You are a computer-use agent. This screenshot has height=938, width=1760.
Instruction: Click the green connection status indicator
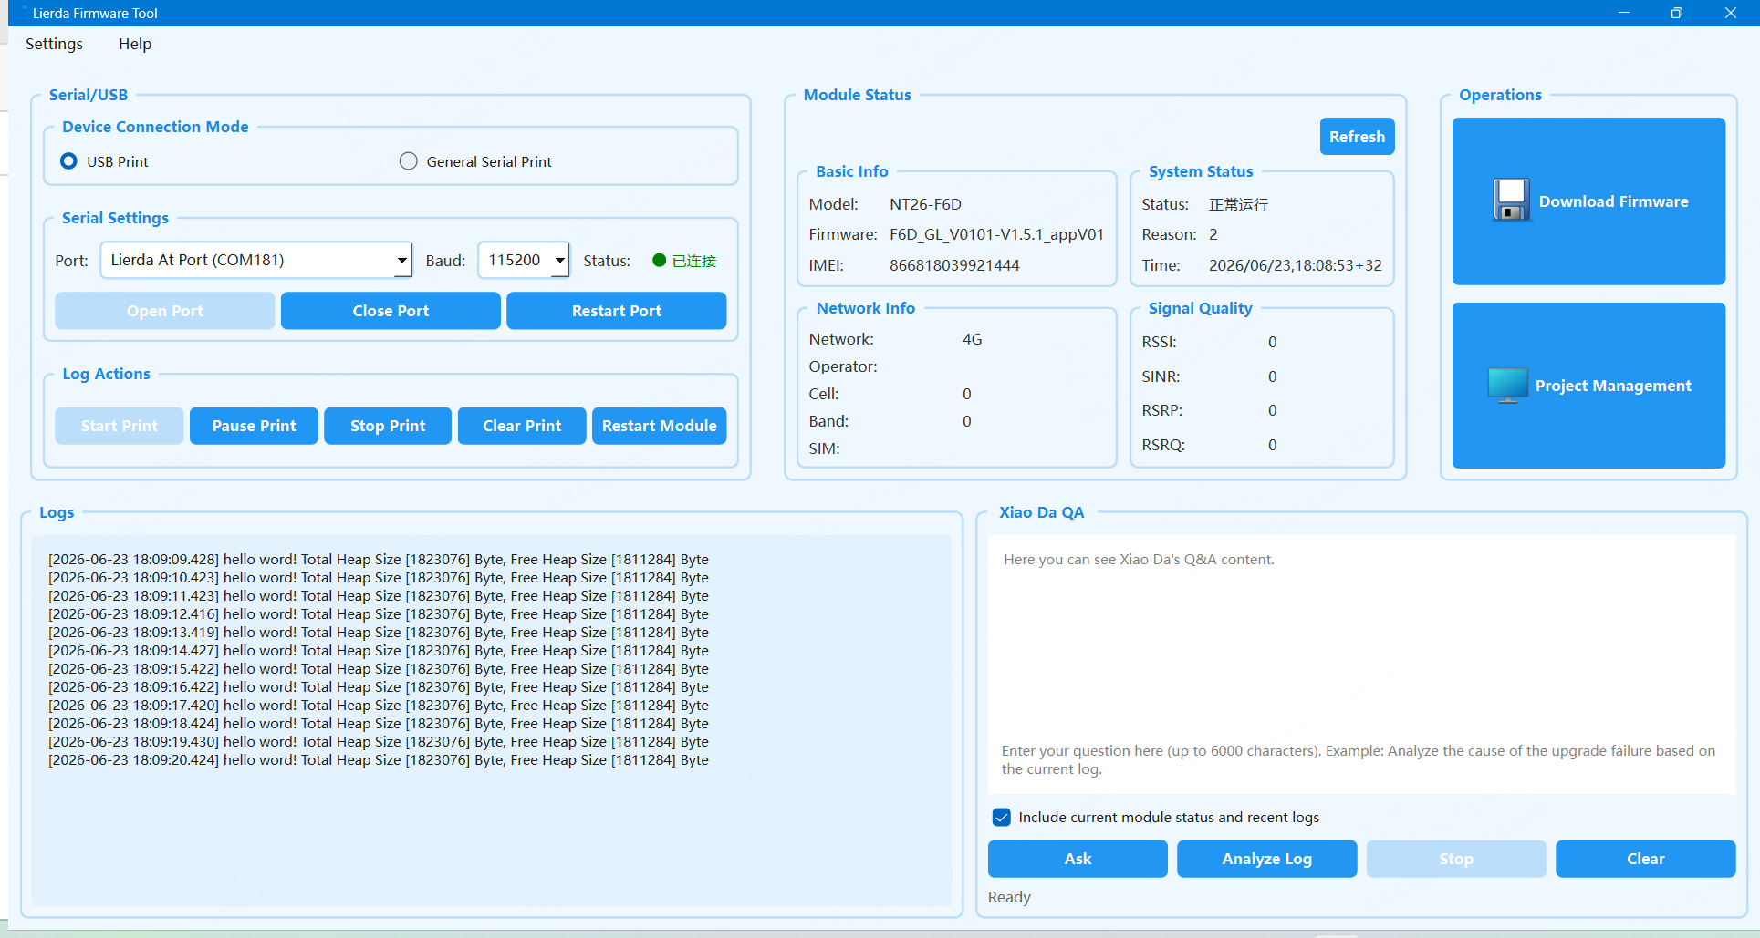click(660, 261)
